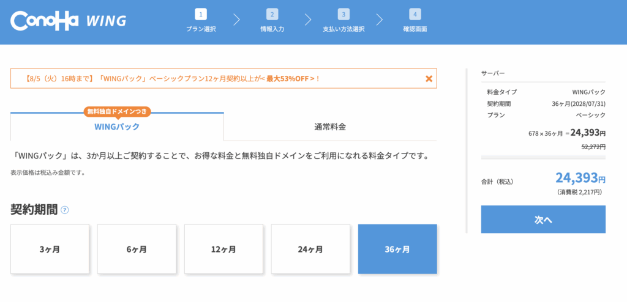Image resolution: width=627 pixels, height=302 pixels.
Task: Click chevron arrow after step 1
Action: point(236,20)
